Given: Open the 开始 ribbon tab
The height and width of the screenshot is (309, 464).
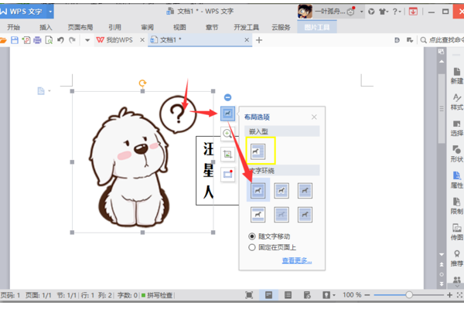Looking at the screenshot, I should [x=14, y=28].
